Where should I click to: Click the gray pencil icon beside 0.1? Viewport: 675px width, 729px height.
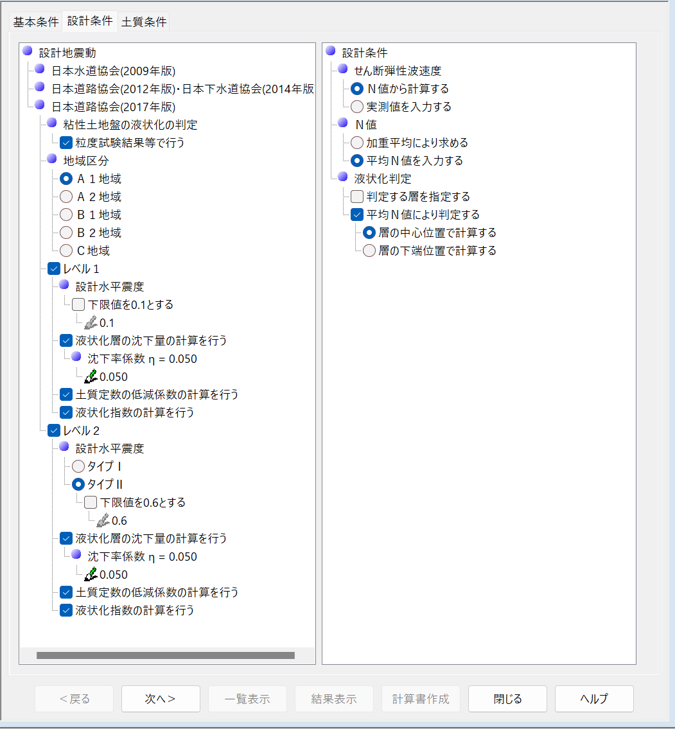tap(91, 323)
